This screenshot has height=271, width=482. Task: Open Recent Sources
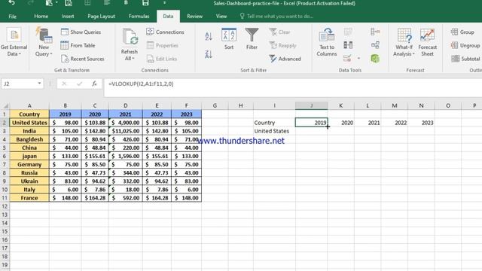point(83,59)
